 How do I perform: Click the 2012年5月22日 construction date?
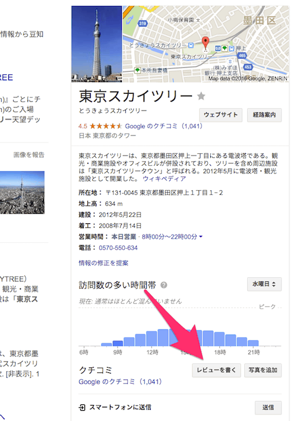click(x=120, y=215)
